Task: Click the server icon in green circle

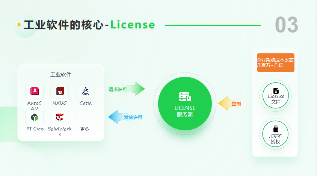Action: [x=185, y=97]
